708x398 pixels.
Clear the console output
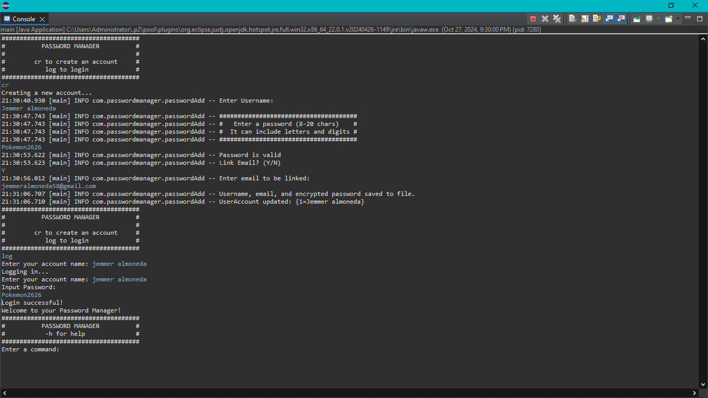pyautogui.click(x=572, y=19)
